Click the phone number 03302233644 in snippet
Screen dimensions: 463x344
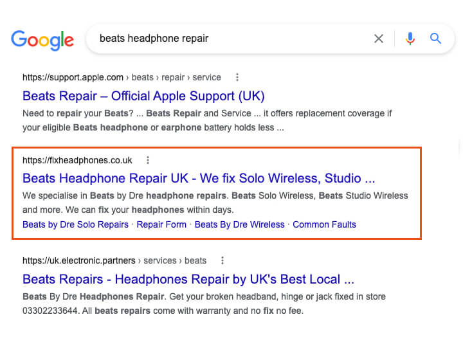(x=50, y=311)
